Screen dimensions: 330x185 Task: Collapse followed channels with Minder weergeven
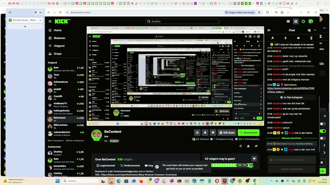click(x=75, y=141)
